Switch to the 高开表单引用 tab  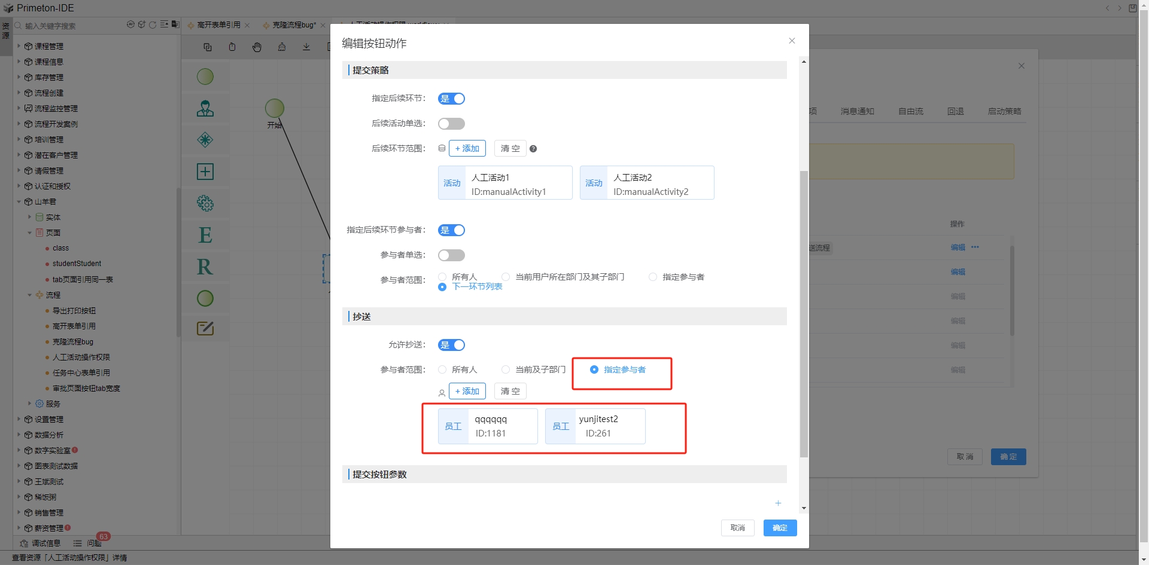click(218, 25)
